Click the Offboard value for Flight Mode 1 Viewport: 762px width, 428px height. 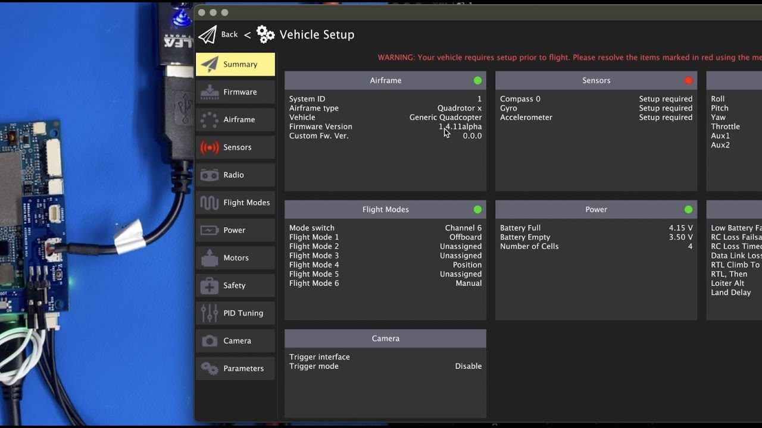[x=466, y=237]
